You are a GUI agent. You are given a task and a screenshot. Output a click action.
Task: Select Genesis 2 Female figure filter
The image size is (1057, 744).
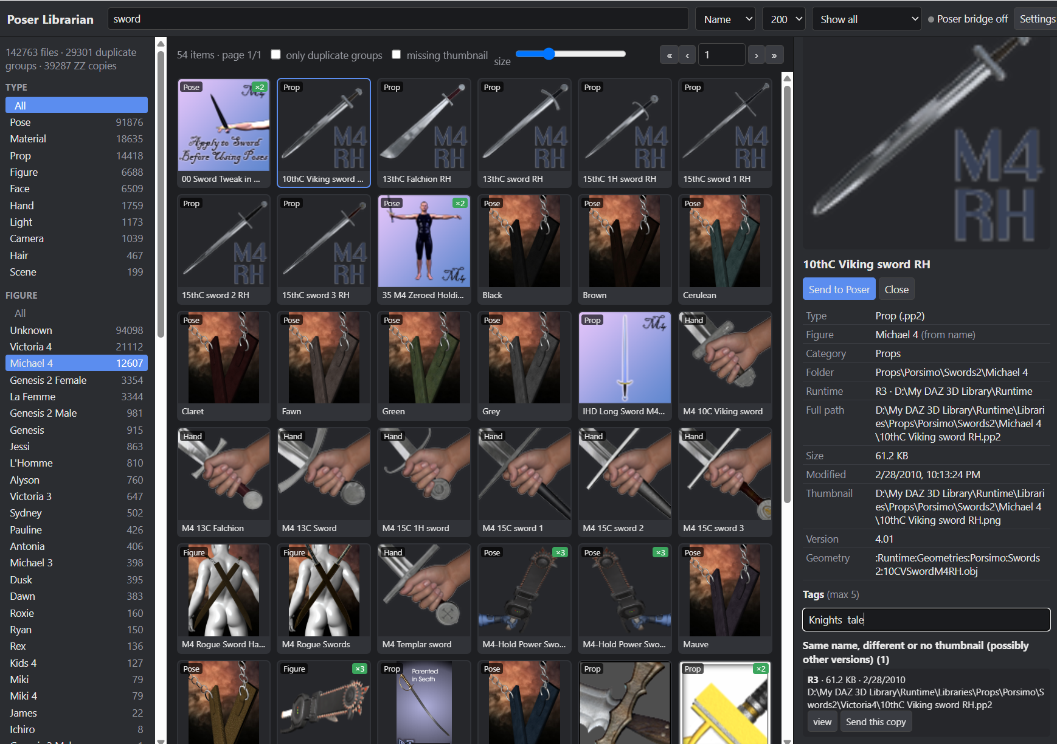[77, 380]
